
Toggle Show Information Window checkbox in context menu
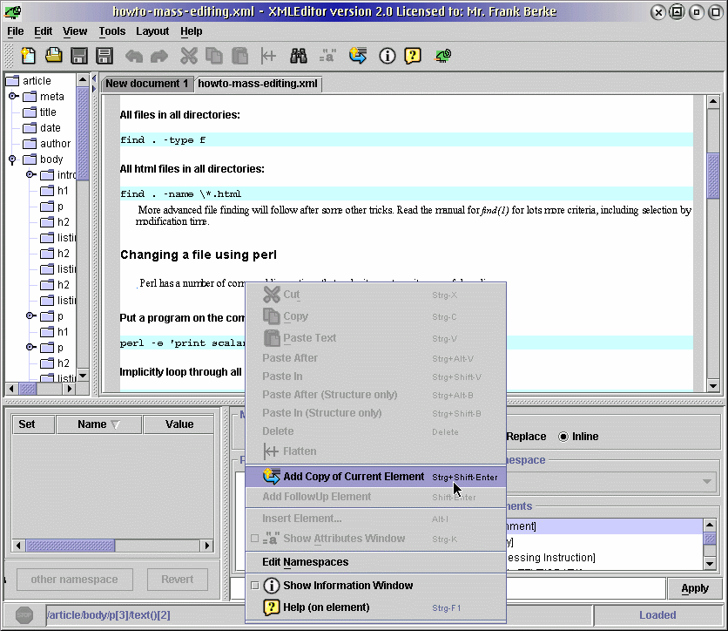[x=254, y=586]
